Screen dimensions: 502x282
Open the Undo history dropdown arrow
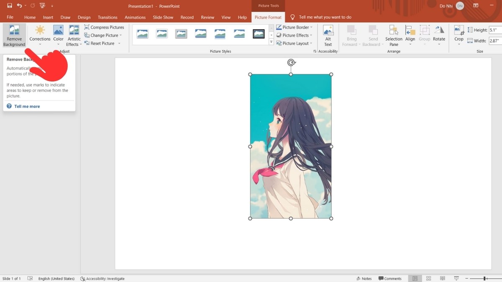(26, 6)
